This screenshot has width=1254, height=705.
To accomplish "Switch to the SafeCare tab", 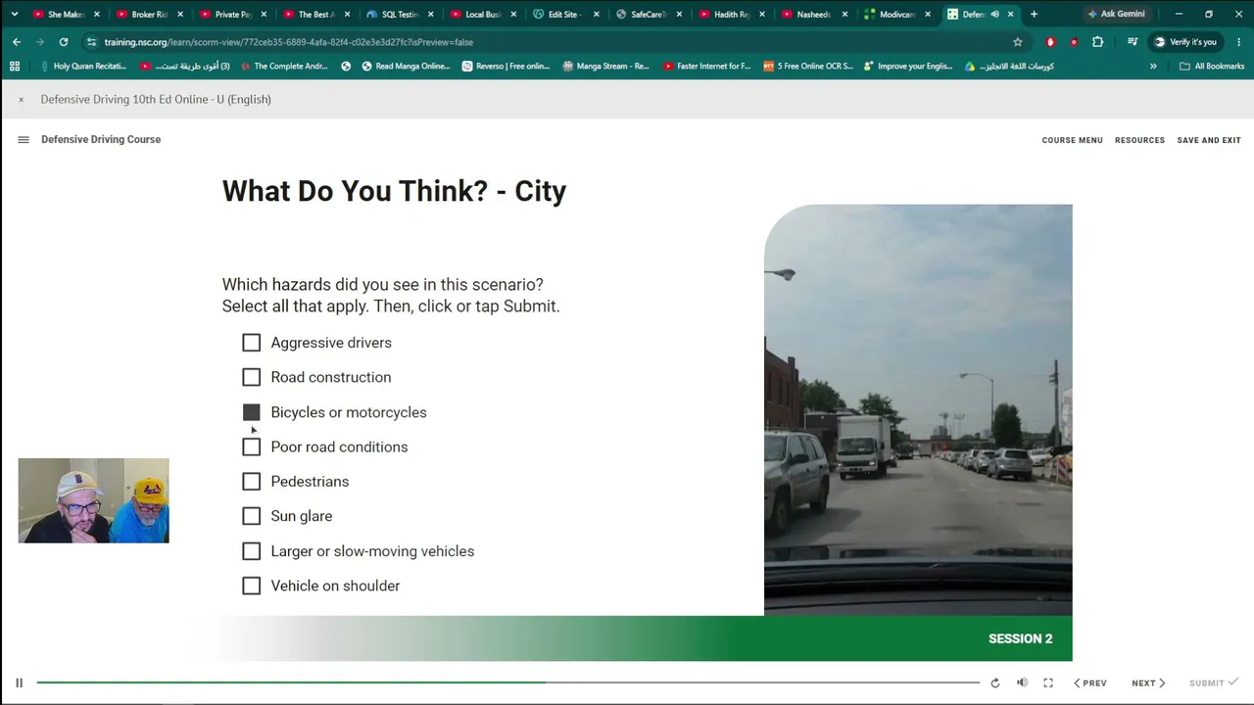I will (649, 15).
